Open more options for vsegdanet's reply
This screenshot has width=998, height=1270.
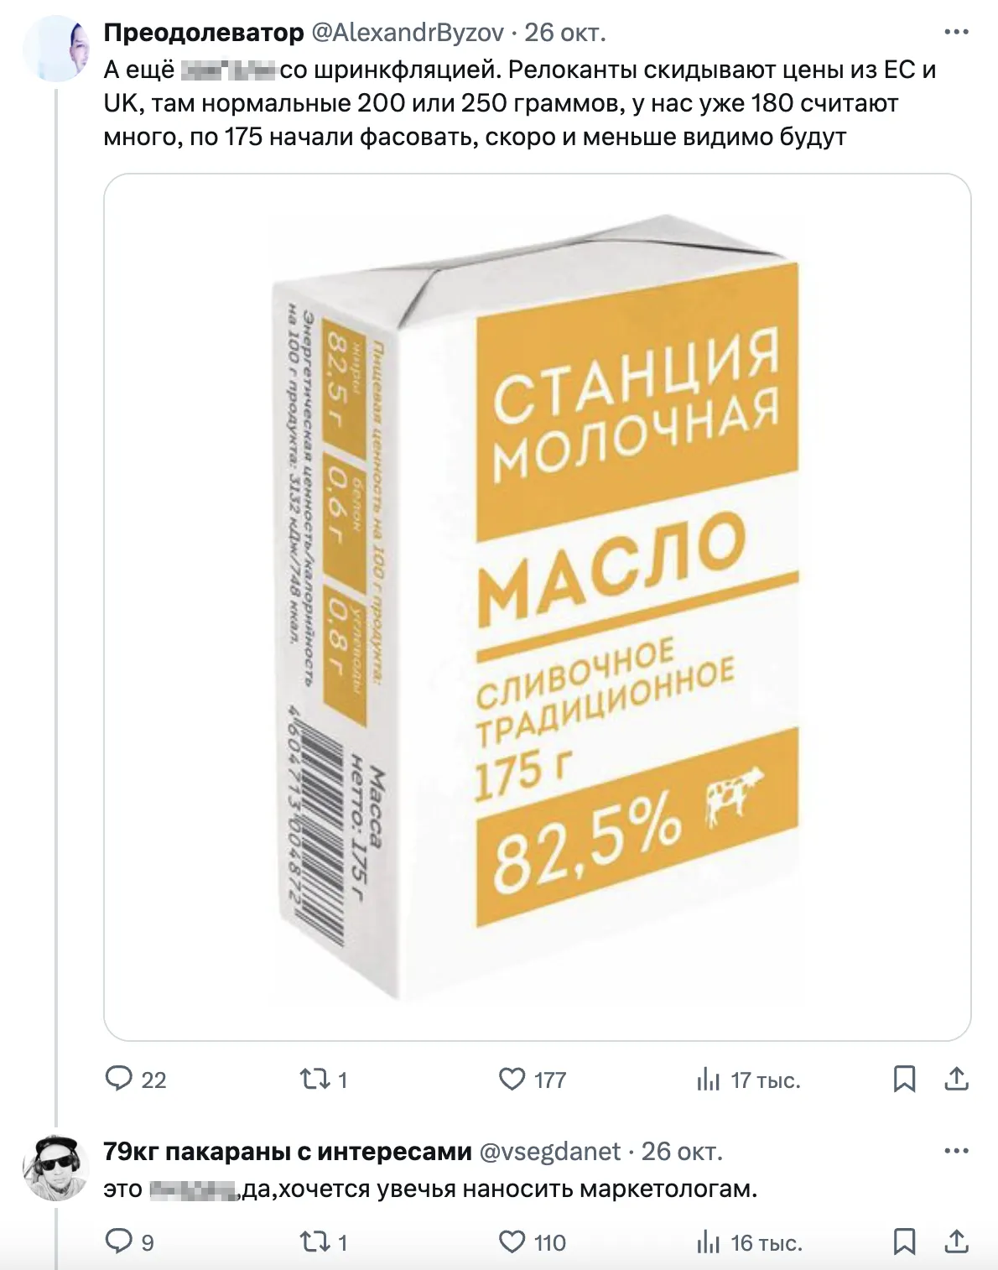[957, 1151]
